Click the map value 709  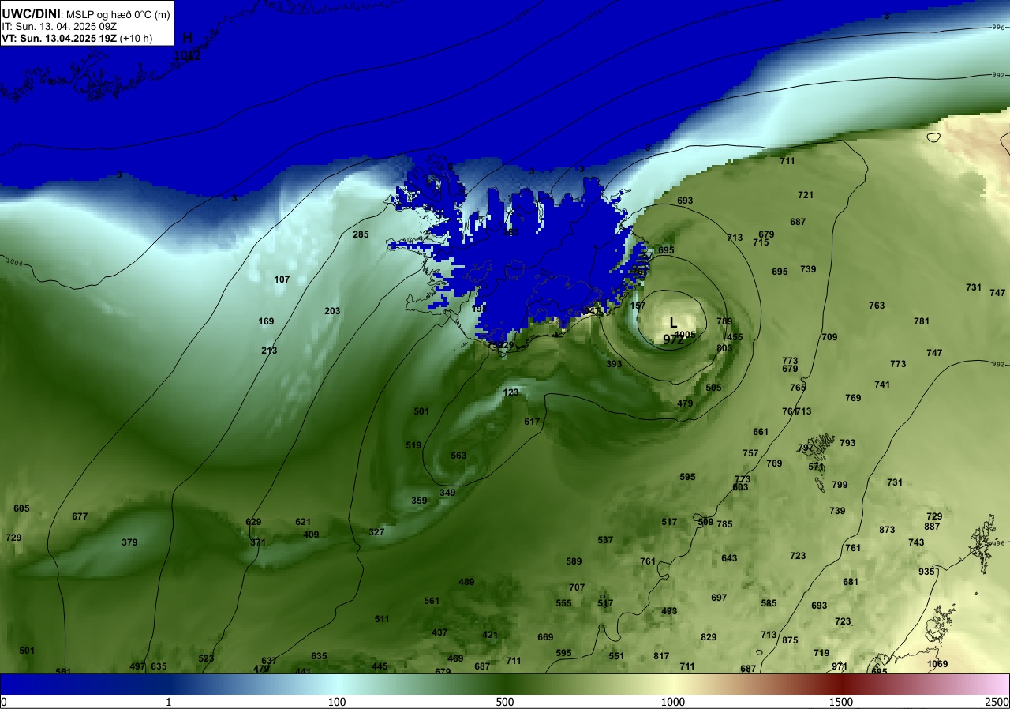tap(829, 337)
